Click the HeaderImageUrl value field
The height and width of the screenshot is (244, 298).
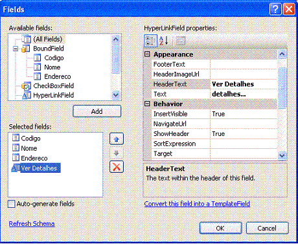[244, 74]
